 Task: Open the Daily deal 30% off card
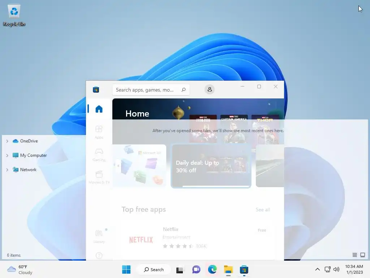[211, 166]
